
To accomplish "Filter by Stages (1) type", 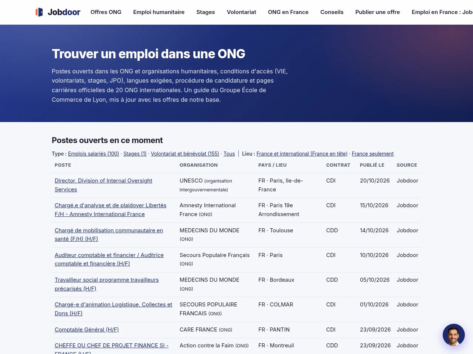I will pyautogui.click(x=135, y=154).
